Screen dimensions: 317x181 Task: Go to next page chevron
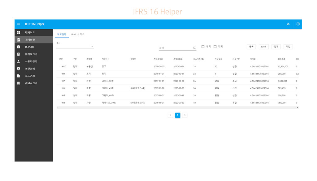point(185,115)
